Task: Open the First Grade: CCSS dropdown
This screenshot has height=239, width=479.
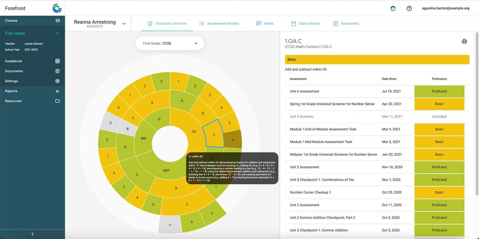Action: [170, 43]
